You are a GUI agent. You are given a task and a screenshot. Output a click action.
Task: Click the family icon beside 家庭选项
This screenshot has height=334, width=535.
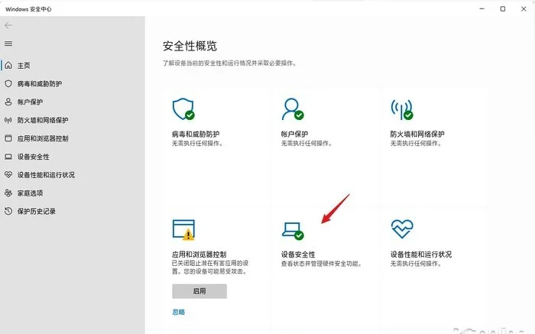[8, 193]
